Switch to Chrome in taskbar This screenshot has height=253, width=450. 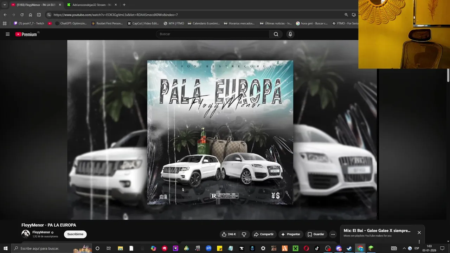click(x=360, y=248)
